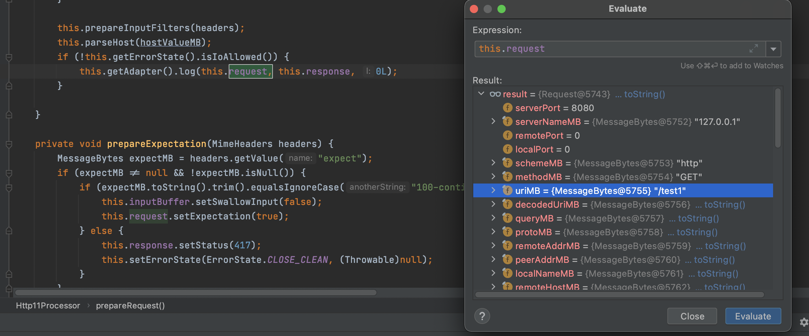The image size is (809, 336).
Task: Click toString() link on result row
Action: [644, 94]
